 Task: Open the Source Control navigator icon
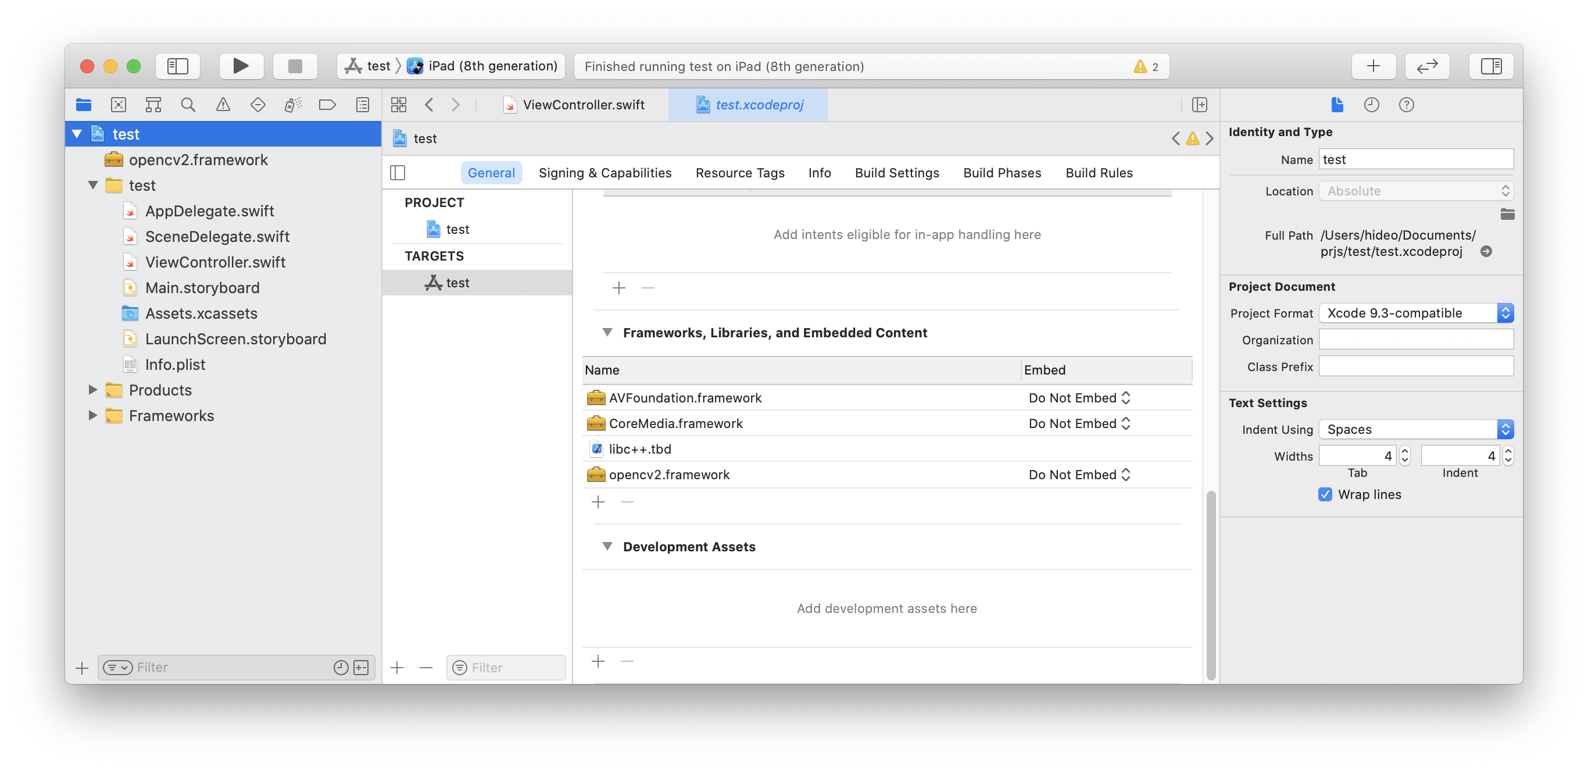pos(119,105)
